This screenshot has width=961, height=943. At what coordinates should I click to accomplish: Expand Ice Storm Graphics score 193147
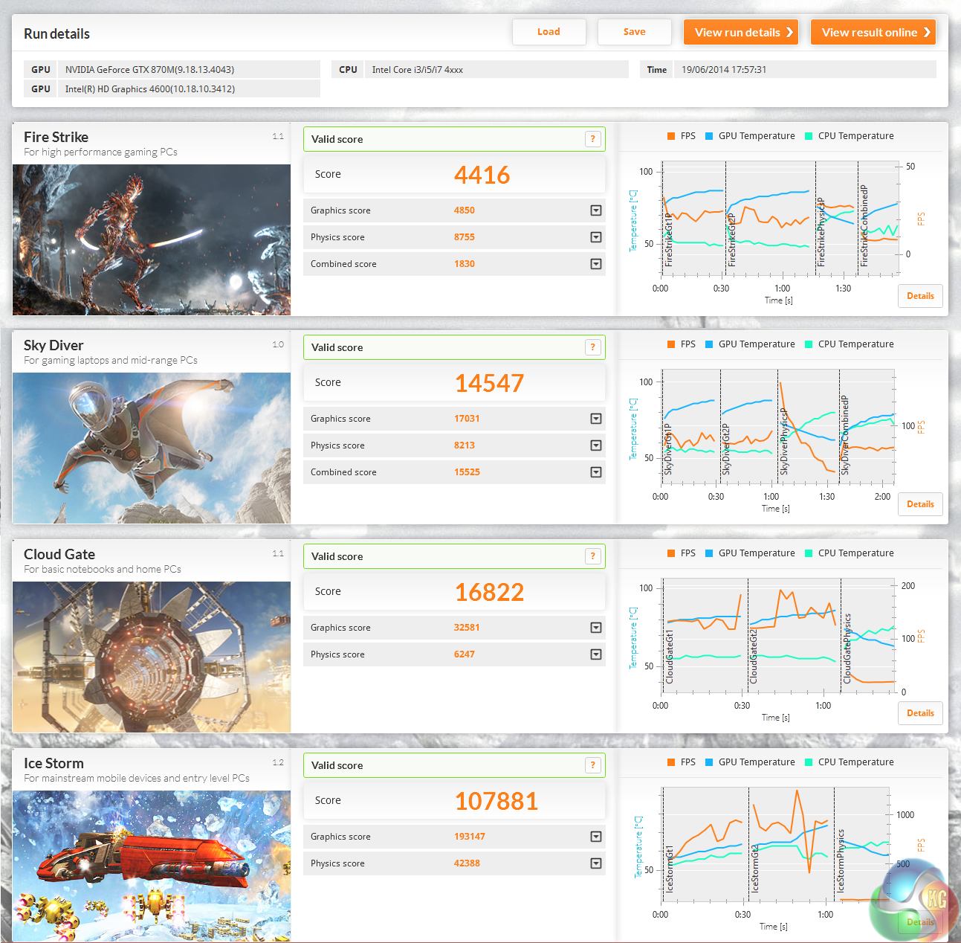(596, 837)
